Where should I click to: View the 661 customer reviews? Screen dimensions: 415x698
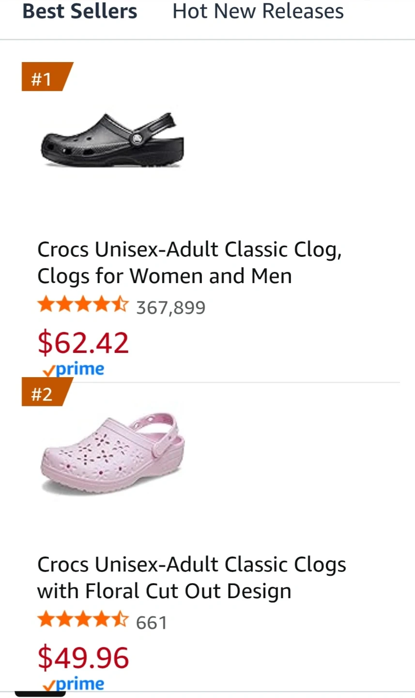[151, 622]
